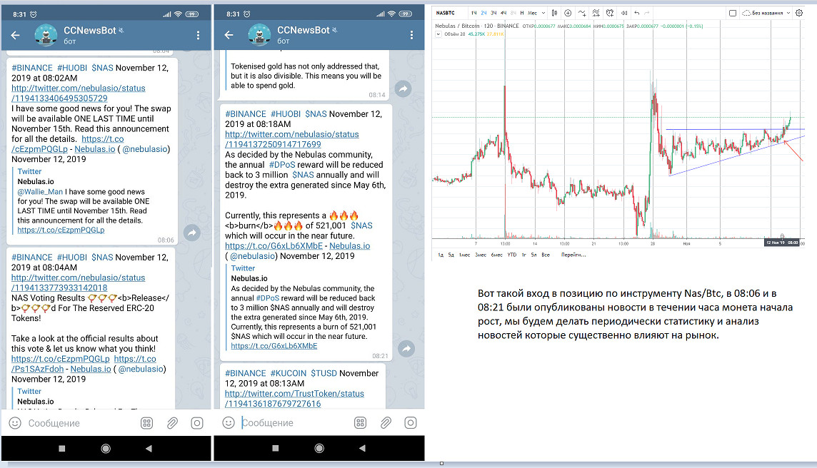Open bot commands icon in right chat
This screenshot has height=468, width=817.
click(x=360, y=423)
